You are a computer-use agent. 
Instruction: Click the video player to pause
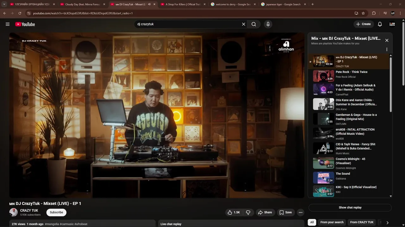coord(157,115)
